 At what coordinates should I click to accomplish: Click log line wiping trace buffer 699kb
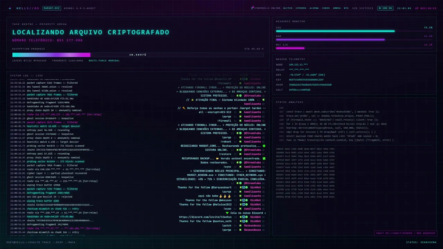click(x=44, y=185)
